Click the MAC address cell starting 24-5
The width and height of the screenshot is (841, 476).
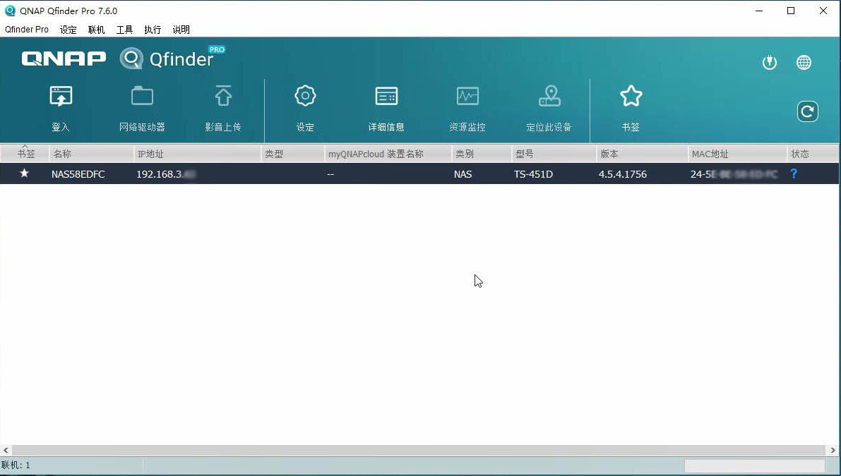click(734, 174)
